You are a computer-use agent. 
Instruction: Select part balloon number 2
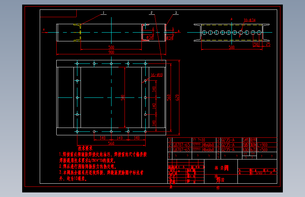pos(152,13)
